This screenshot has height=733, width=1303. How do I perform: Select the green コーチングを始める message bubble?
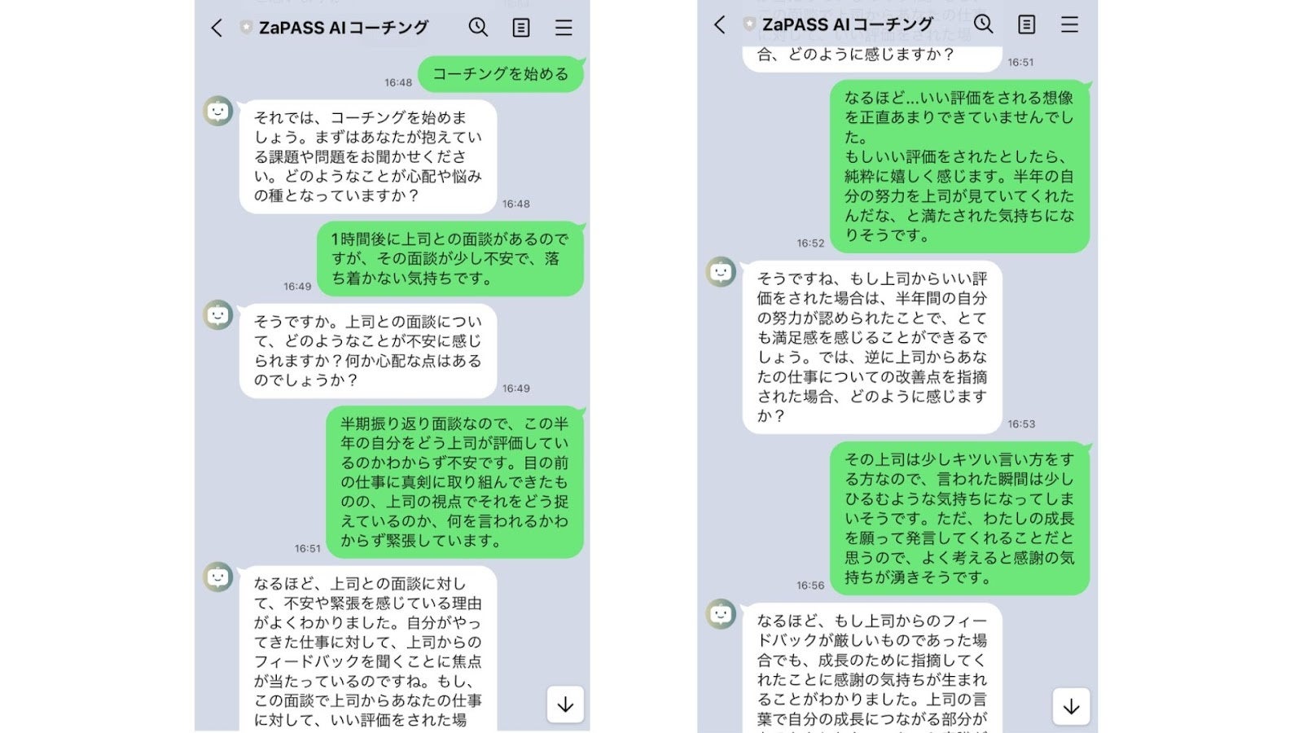coord(501,74)
